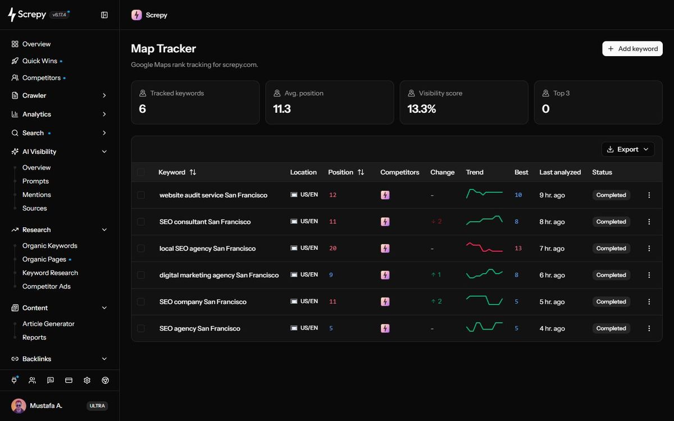This screenshot has height=421, width=674.
Task: Click the Add keyword button
Action: click(x=632, y=49)
